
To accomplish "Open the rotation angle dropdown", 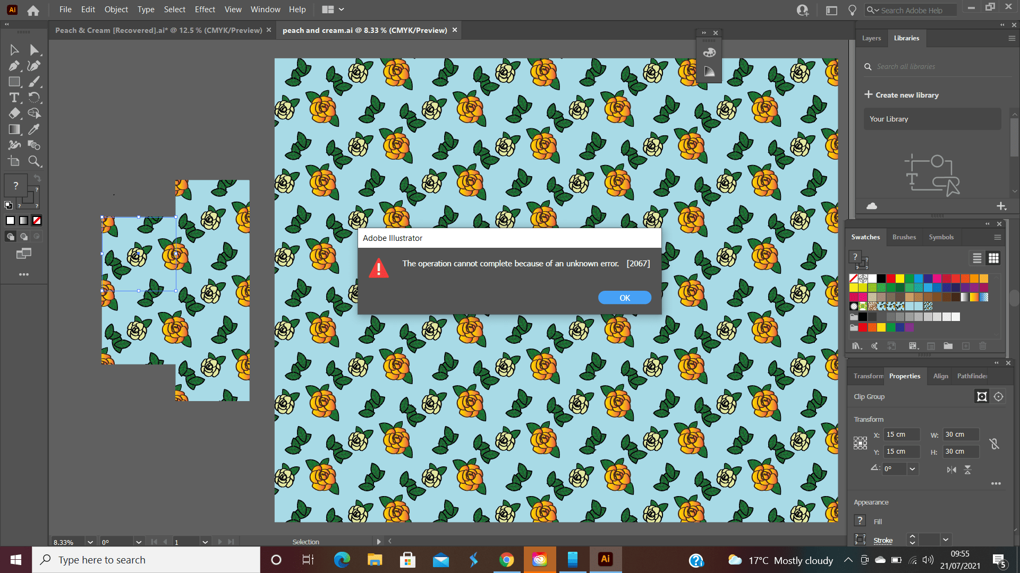I will (912, 469).
